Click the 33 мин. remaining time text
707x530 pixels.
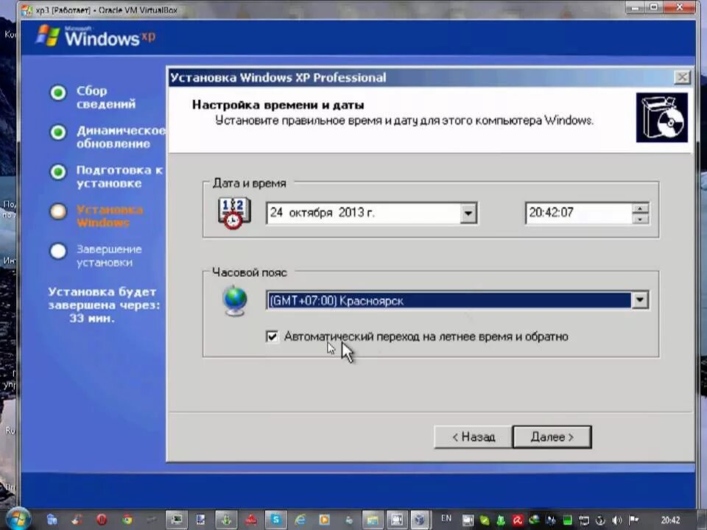point(92,318)
